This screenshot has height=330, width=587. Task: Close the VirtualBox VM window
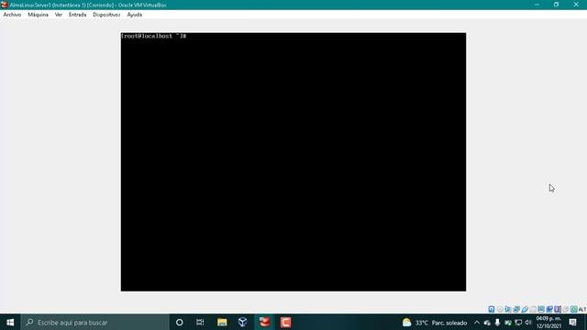(x=576, y=5)
